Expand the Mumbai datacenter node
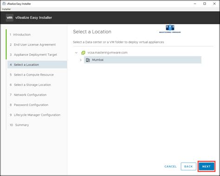Image resolution: width=220 pixels, height=176 pixels. (81, 60)
